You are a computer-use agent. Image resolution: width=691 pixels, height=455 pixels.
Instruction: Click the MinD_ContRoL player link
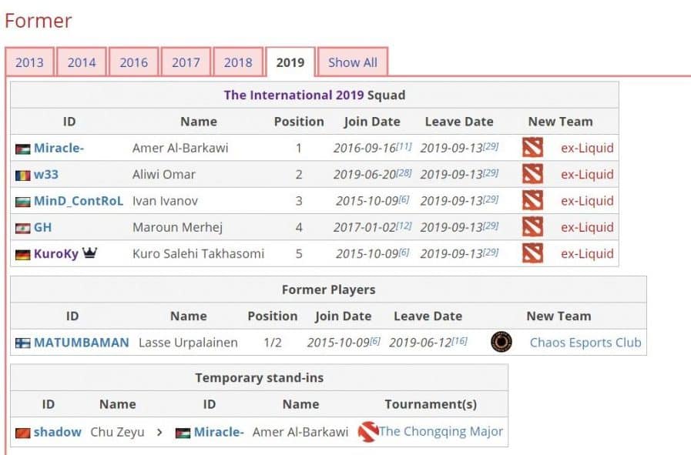coord(79,201)
